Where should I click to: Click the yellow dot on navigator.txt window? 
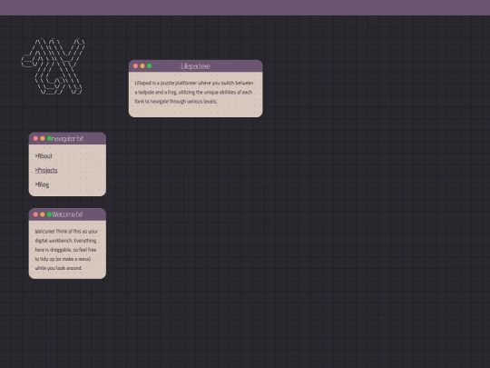tap(43, 139)
